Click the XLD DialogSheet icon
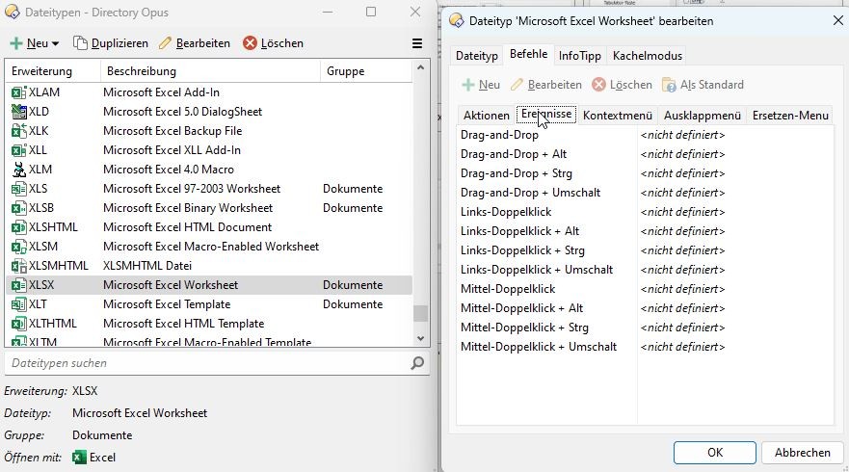Image resolution: width=849 pixels, height=472 pixels. [19, 112]
